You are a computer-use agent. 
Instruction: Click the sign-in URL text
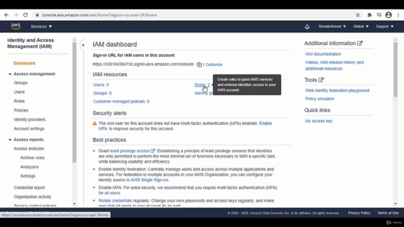coord(143,64)
